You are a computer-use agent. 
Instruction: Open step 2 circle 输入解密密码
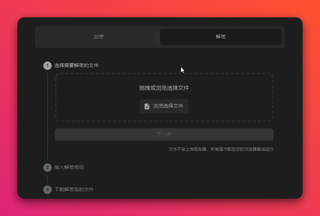click(x=47, y=168)
